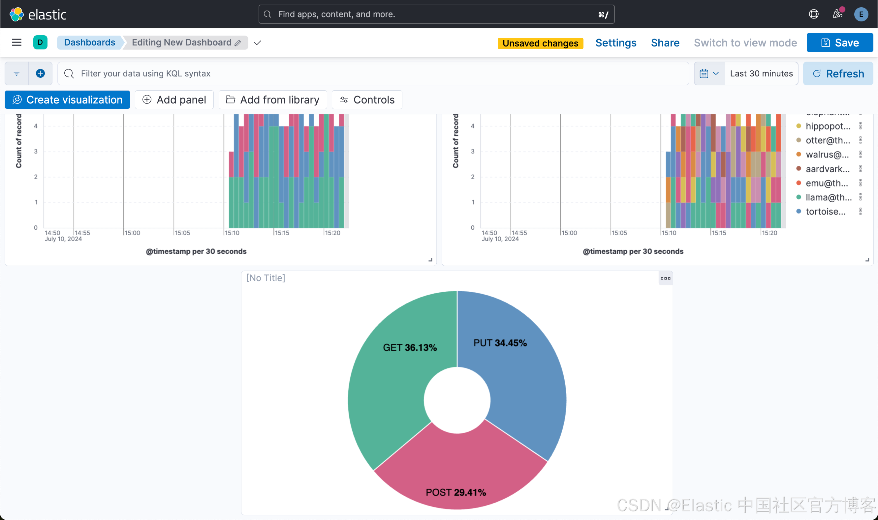Click emu@th... legend color dot
The height and width of the screenshot is (520, 878).
(x=799, y=183)
